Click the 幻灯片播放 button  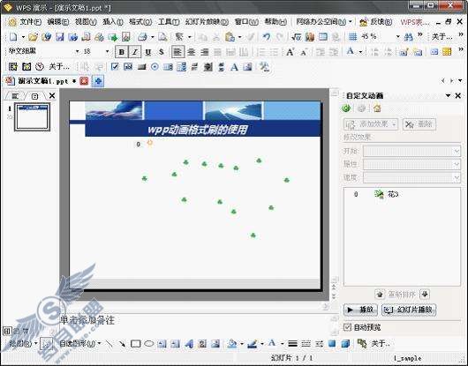point(409,310)
